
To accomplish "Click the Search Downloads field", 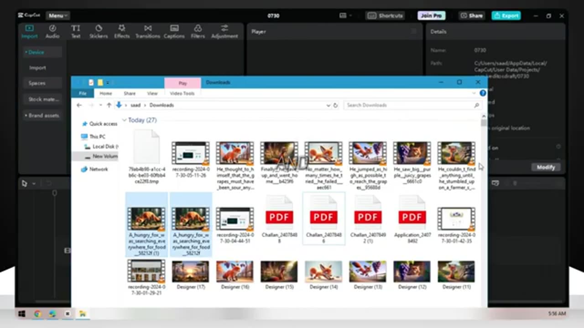I will click(413, 105).
